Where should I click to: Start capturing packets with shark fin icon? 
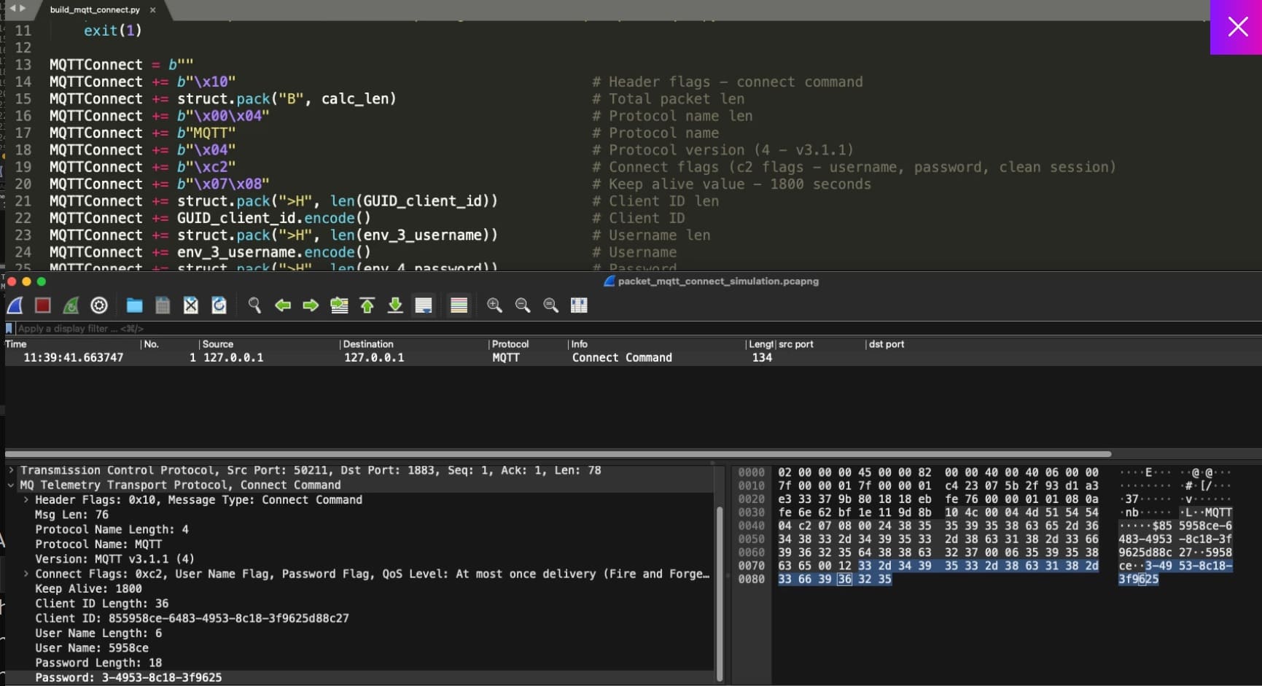pyautogui.click(x=15, y=305)
